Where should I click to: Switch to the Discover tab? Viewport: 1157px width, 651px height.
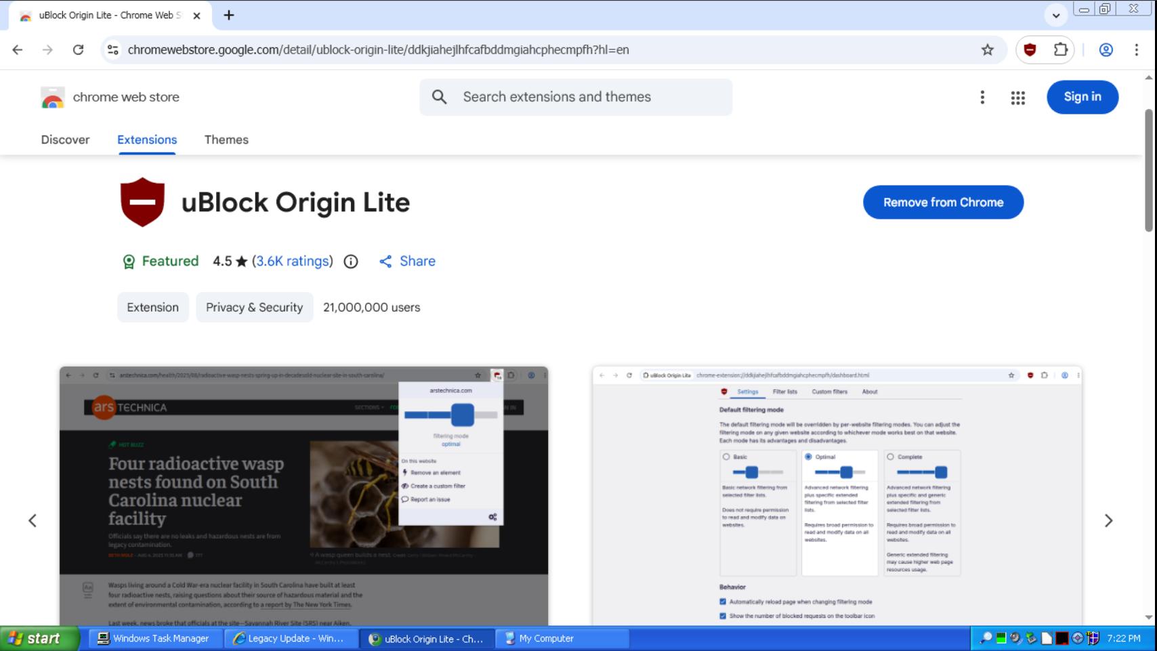(65, 140)
